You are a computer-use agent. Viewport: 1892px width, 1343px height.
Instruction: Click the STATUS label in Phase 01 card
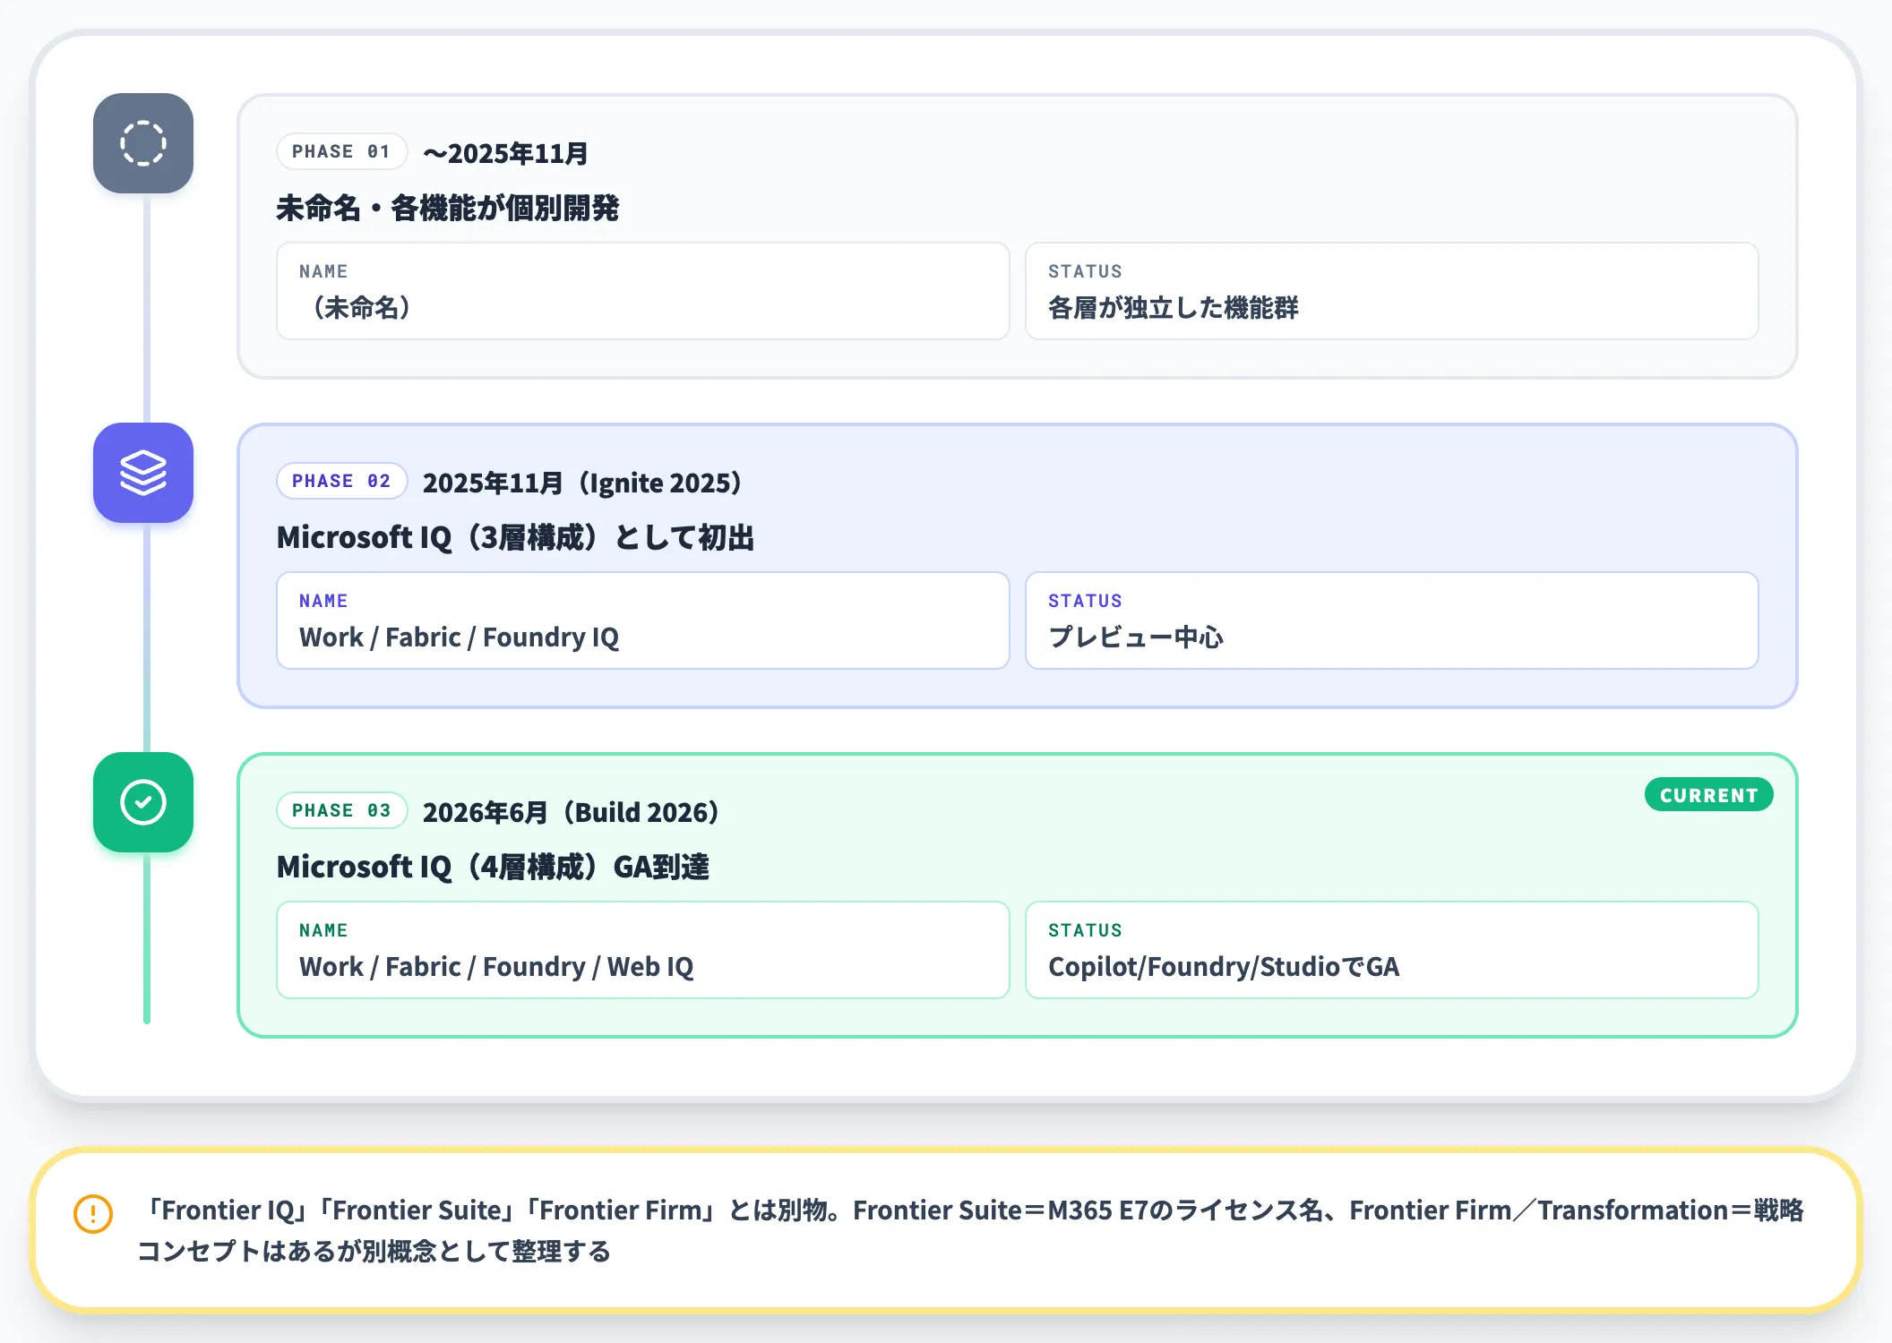(x=1085, y=271)
